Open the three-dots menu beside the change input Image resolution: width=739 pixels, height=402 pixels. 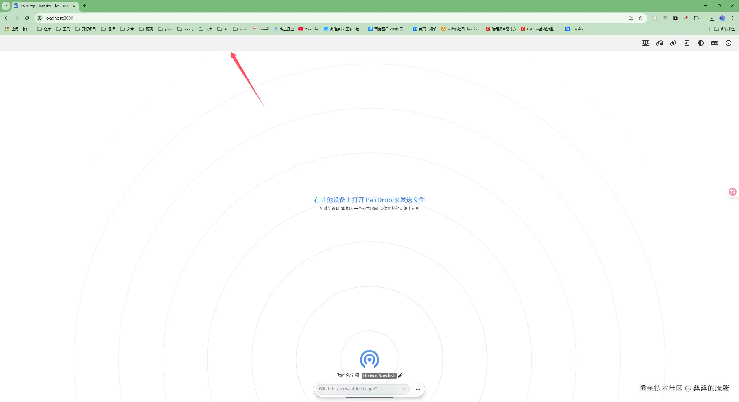(418, 389)
